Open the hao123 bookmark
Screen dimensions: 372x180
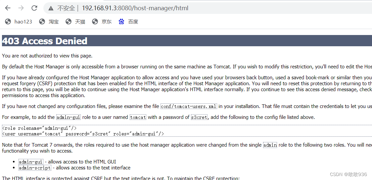point(23,21)
